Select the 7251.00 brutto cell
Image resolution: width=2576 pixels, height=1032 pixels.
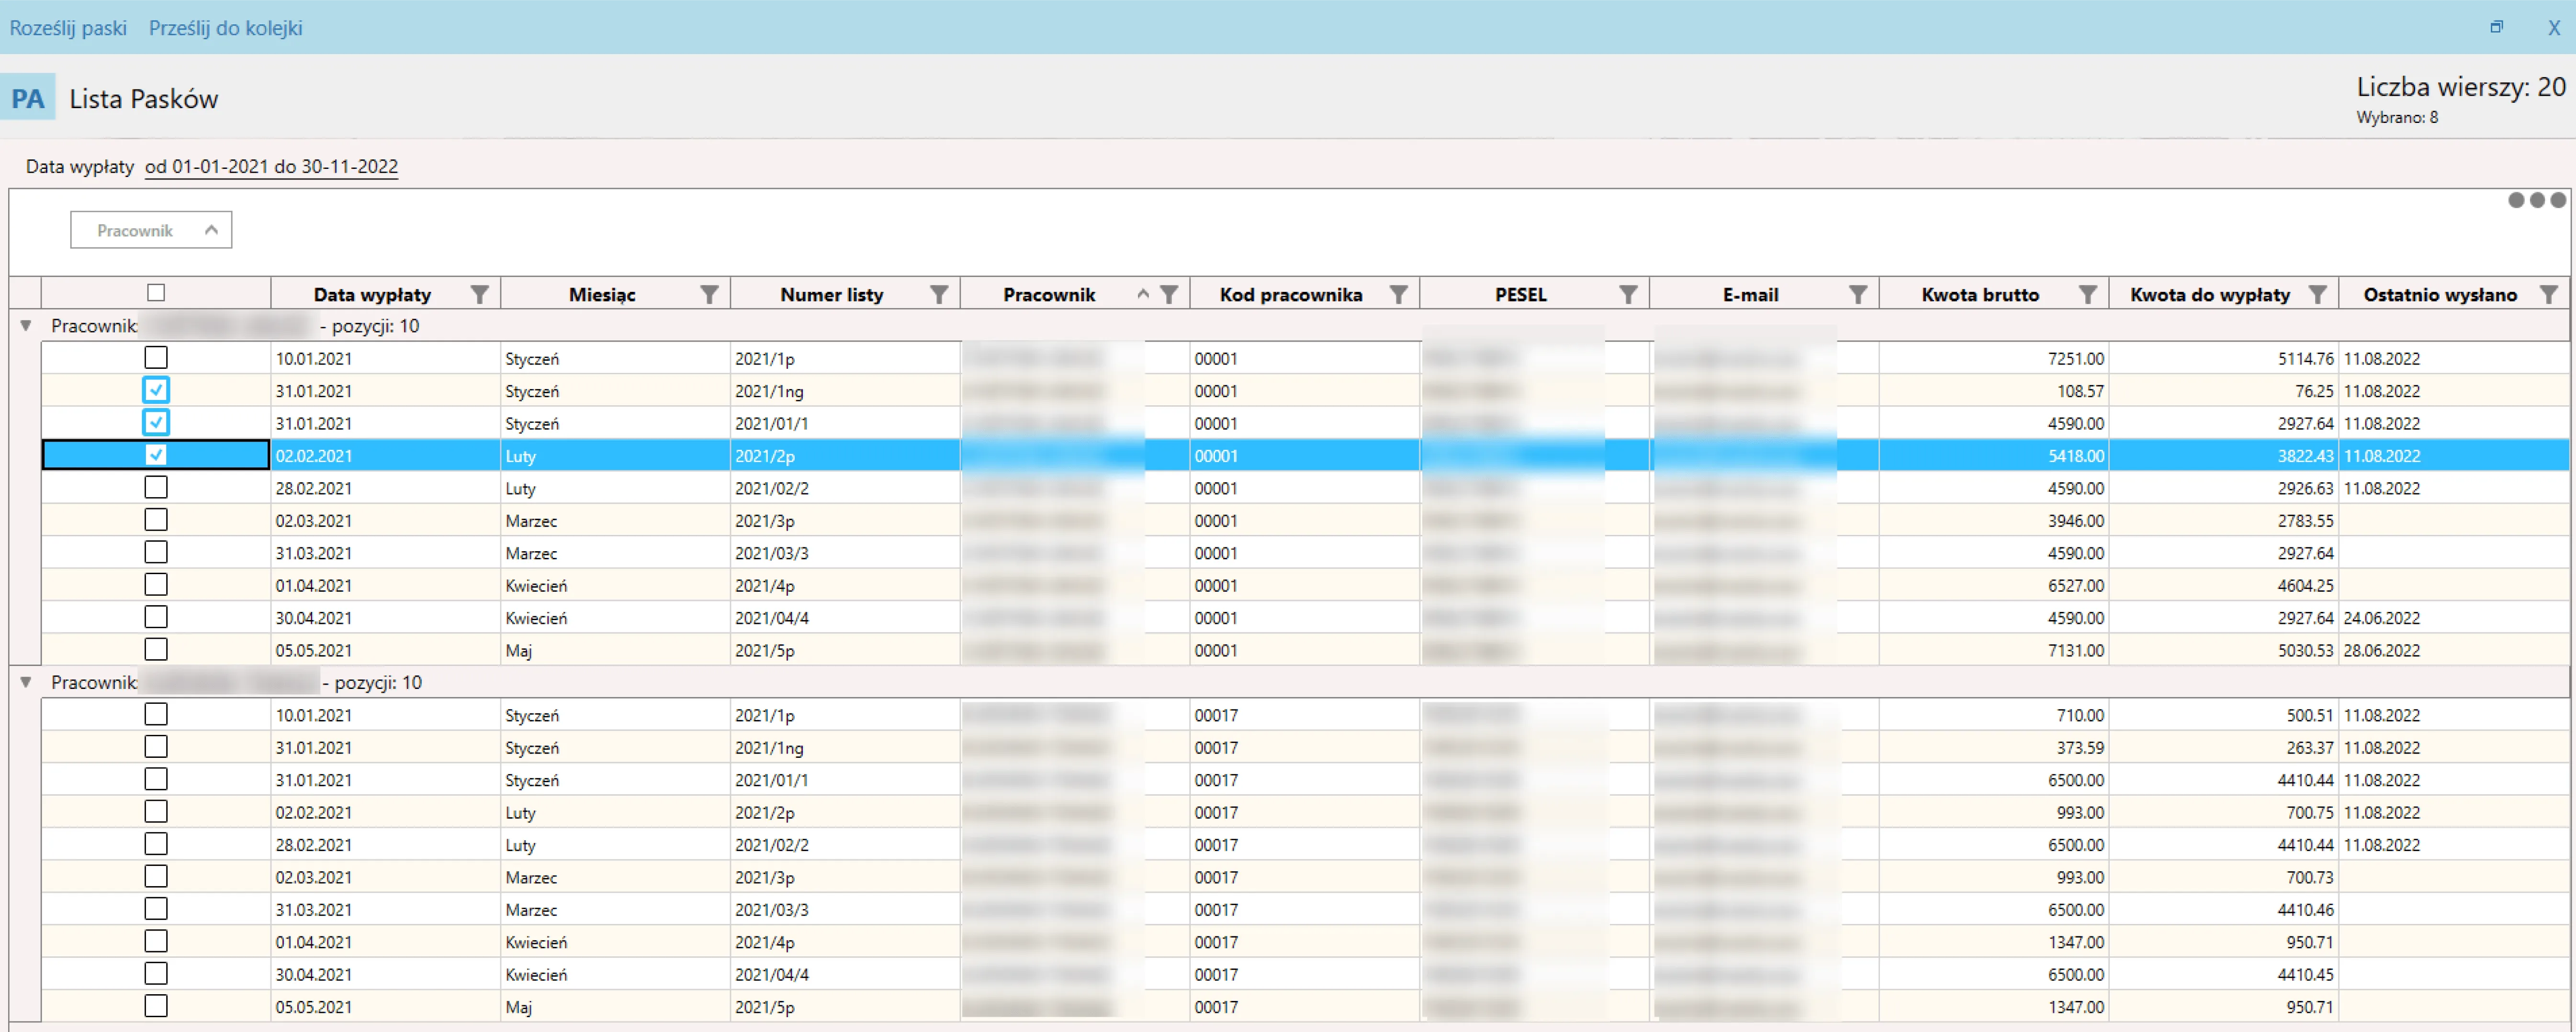coord(1994,358)
